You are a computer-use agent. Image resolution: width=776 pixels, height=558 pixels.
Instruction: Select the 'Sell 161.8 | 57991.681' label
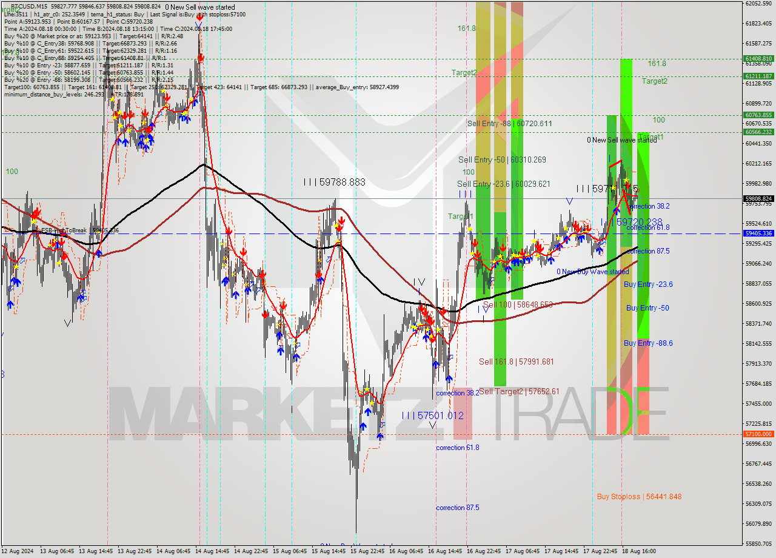[517, 361]
